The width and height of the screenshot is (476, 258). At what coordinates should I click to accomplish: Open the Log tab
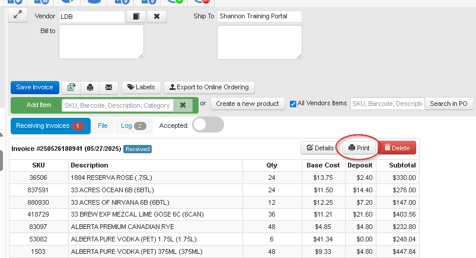click(x=133, y=126)
